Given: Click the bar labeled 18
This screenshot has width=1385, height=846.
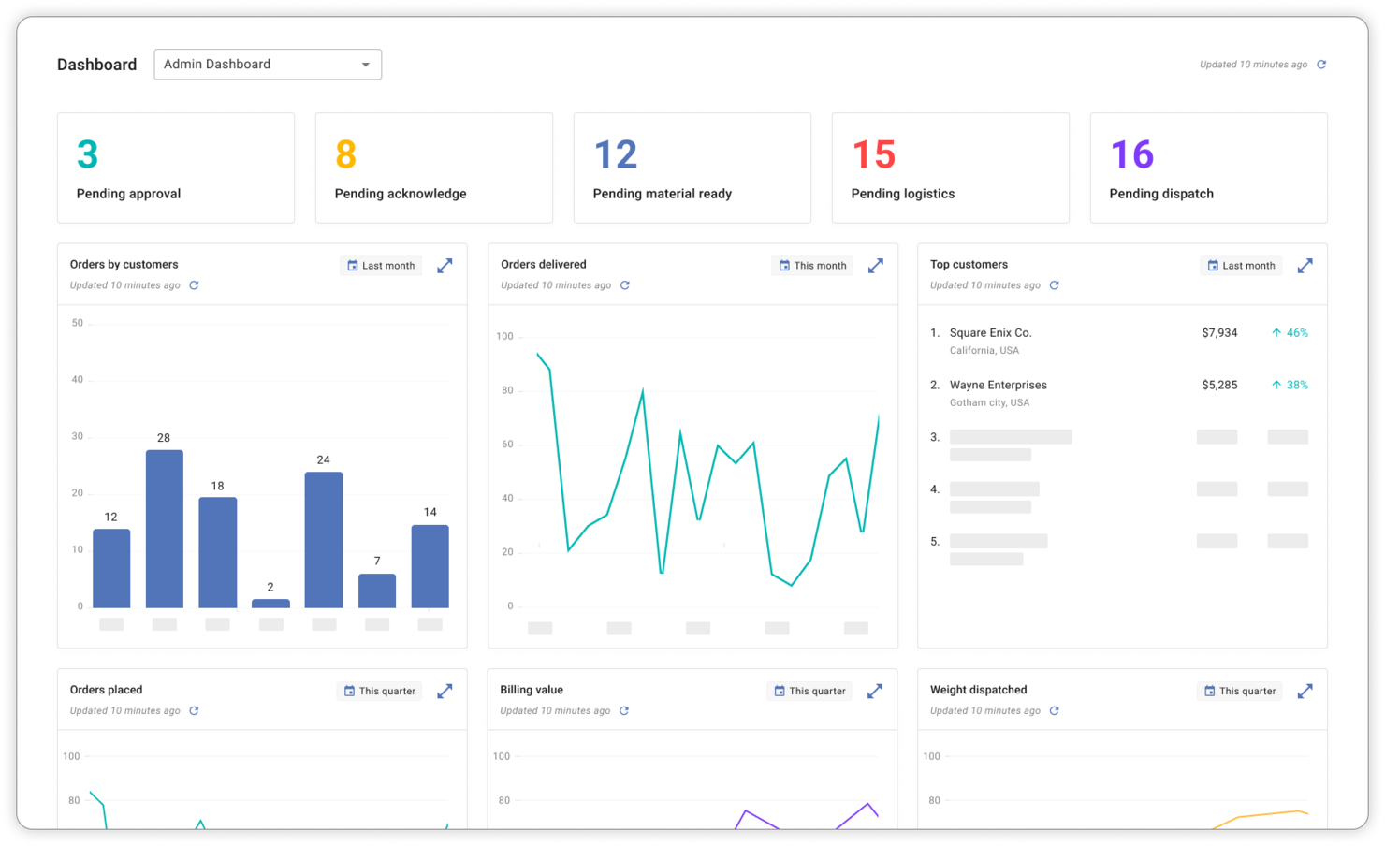Looking at the screenshot, I should click(x=218, y=553).
